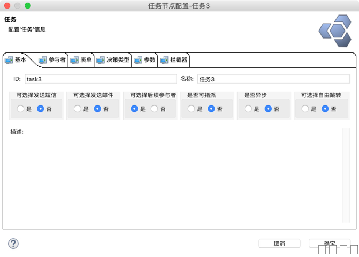Click the 基本 tab icon
This screenshot has width=359, height=257.
(x=9, y=60)
